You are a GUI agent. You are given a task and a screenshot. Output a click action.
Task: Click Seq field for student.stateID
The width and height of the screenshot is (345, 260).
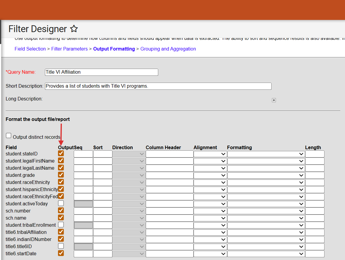pos(83,154)
